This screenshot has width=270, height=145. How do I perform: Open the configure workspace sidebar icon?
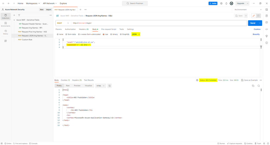pyautogui.click(x=6, y=41)
